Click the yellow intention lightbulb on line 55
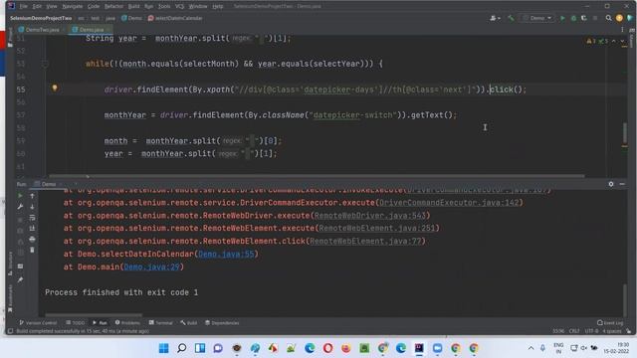637x358 pixels. pyautogui.click(x=55, y=89)
